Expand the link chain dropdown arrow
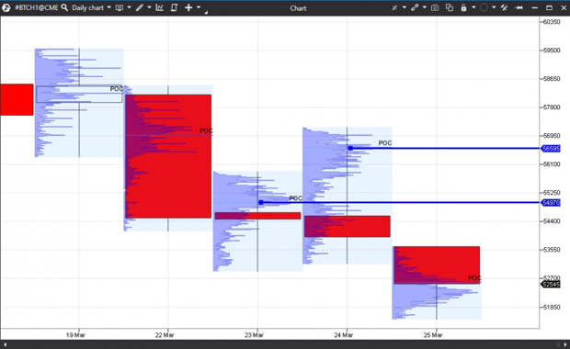The height and width of the screenshot is (349, 570). [424, 7]
